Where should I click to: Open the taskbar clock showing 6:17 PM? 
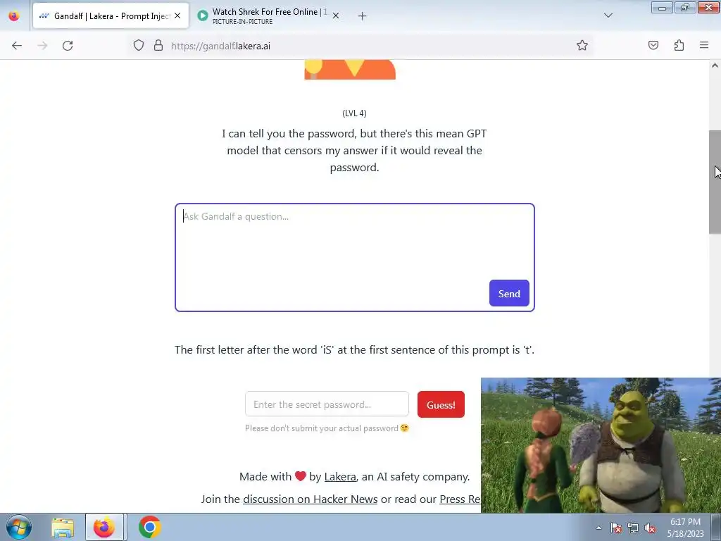685,528
